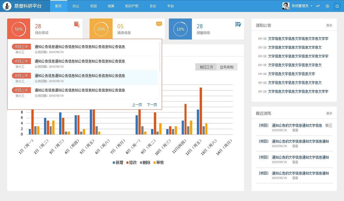Go to 下一页 in todo popup
The width and height of the screenshot is (344, 201).
point(152,105)
